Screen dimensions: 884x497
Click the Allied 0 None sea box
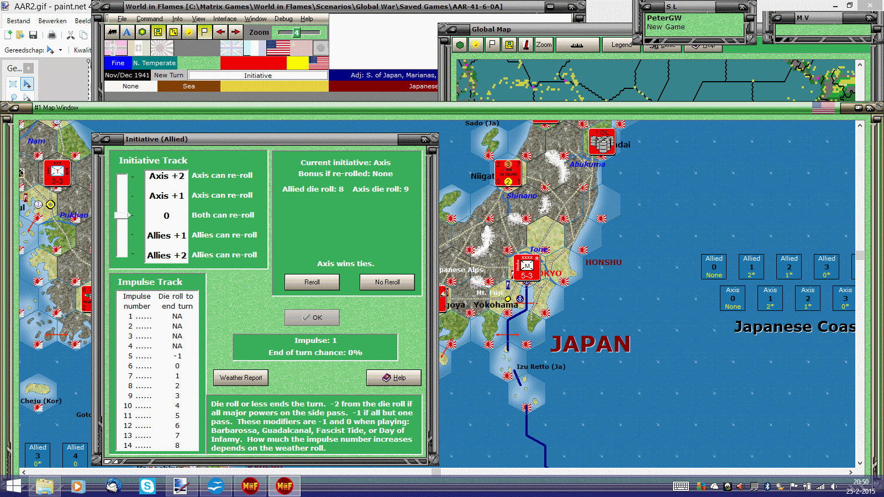pos(714,267)
